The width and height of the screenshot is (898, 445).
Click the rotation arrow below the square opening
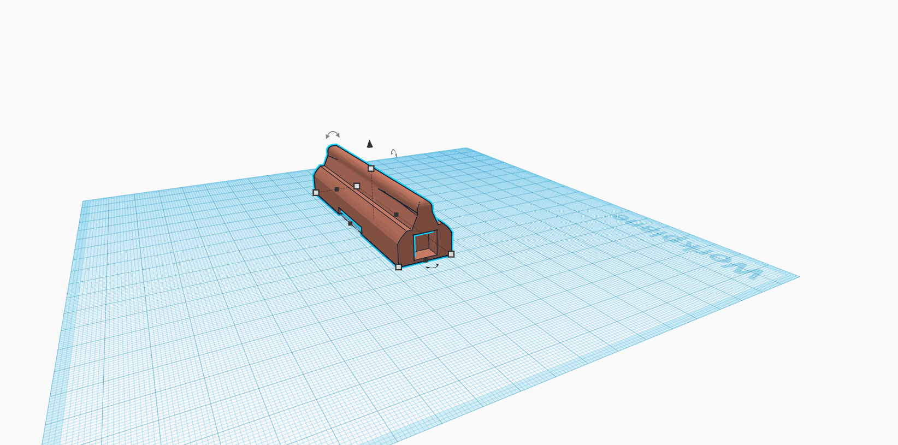click(432, 266)
